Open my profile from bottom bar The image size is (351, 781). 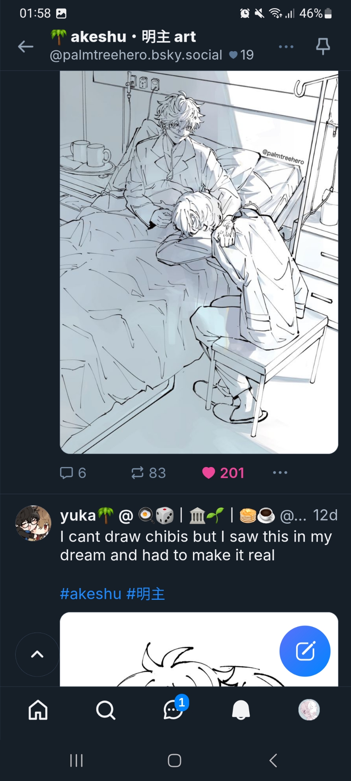(x=309, y=710)
